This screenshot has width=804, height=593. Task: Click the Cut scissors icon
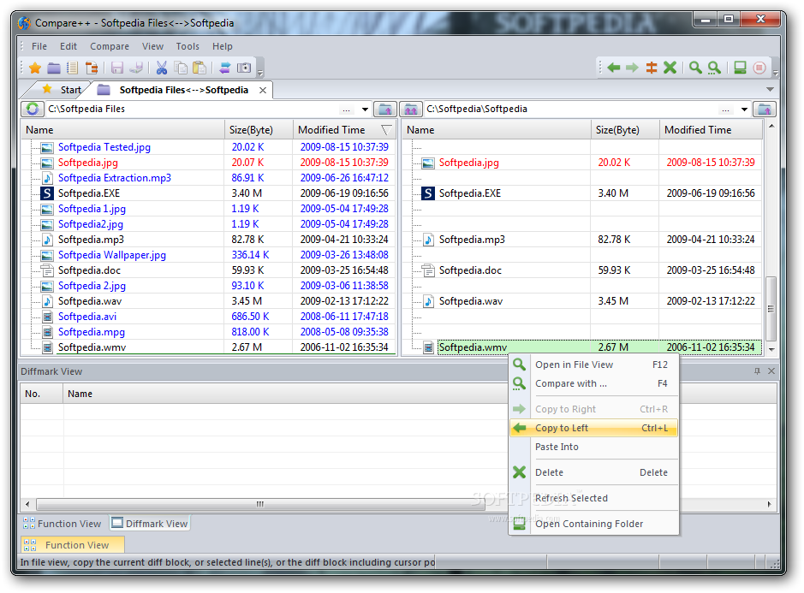coord(162,68)
